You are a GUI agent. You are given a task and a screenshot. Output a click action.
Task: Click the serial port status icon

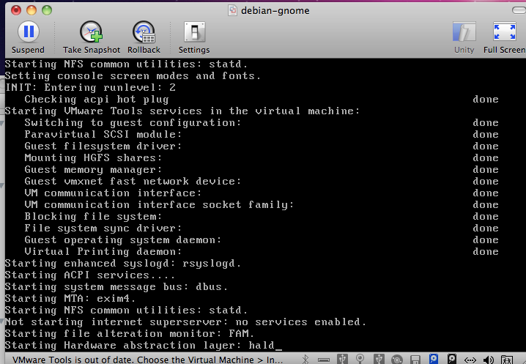pyautogui.click(x=324, y=360)
